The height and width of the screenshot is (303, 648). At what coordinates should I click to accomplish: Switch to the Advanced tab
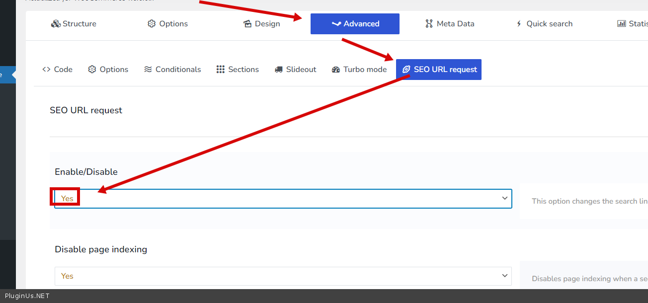pos(355,24)
